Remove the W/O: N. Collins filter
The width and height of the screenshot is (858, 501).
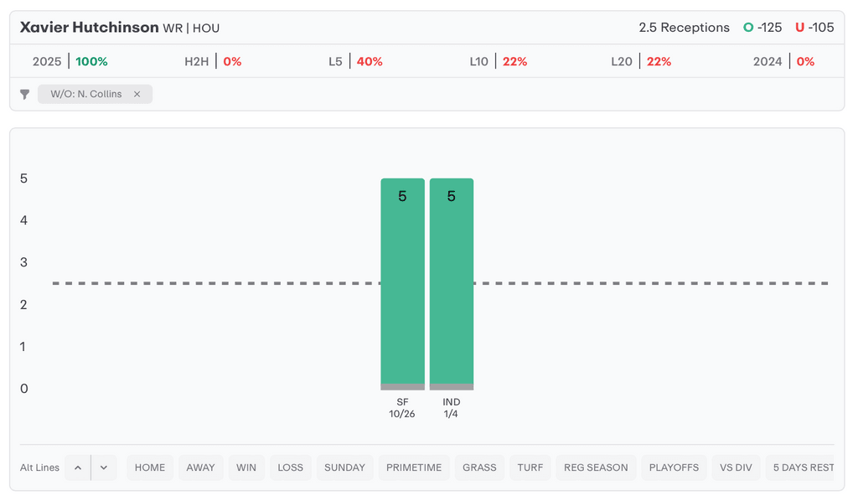[137, 95]
